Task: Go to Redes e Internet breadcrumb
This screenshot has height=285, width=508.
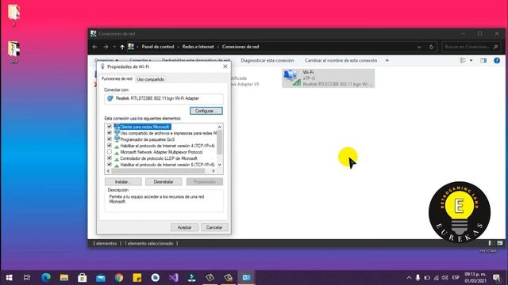Action: point(198,47)
